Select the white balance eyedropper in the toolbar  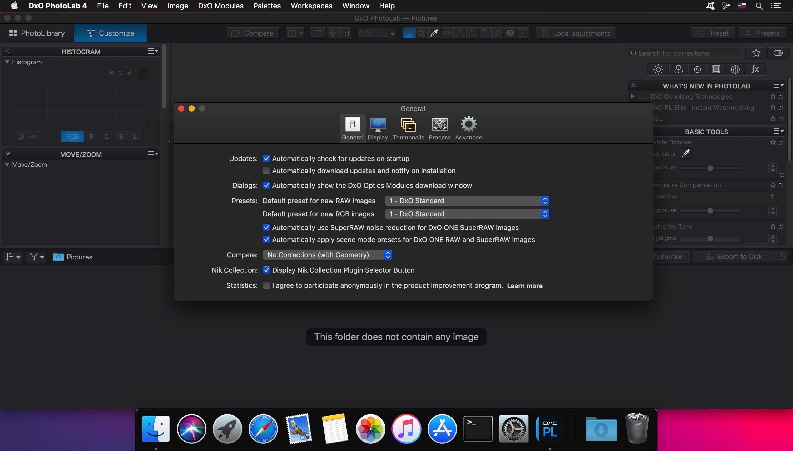[x=434, y=33]
